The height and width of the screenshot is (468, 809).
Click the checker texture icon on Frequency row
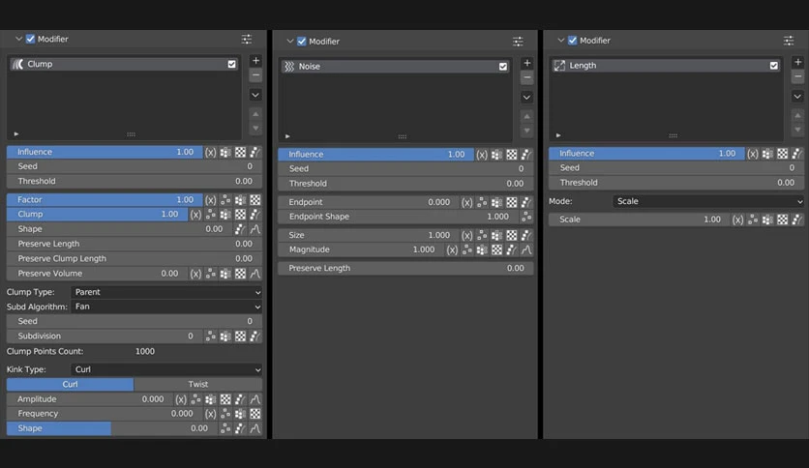255,414
